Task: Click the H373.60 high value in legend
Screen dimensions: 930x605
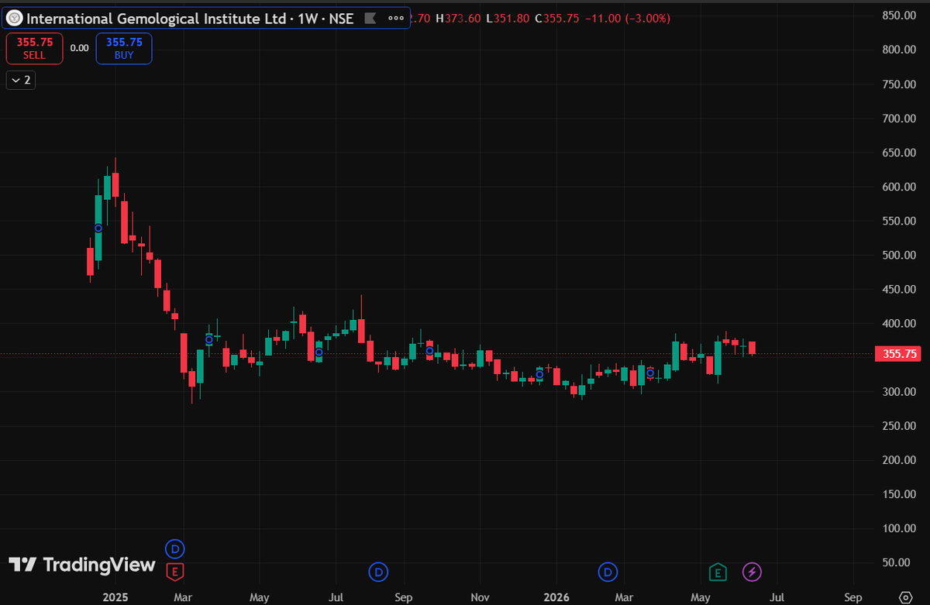Action: 459,18
